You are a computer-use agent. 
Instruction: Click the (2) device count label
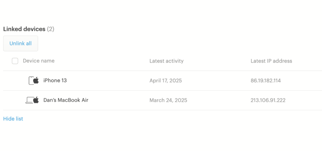coord(51,29)
